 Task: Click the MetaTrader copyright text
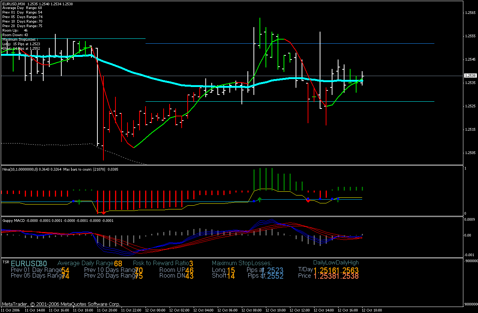[x=61, y=304]
